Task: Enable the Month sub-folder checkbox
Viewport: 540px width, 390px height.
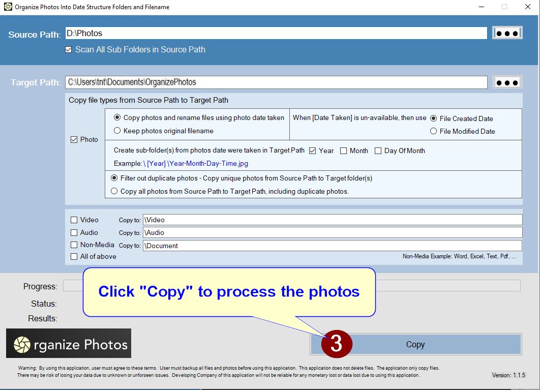Action: click(x=344, y=151)
